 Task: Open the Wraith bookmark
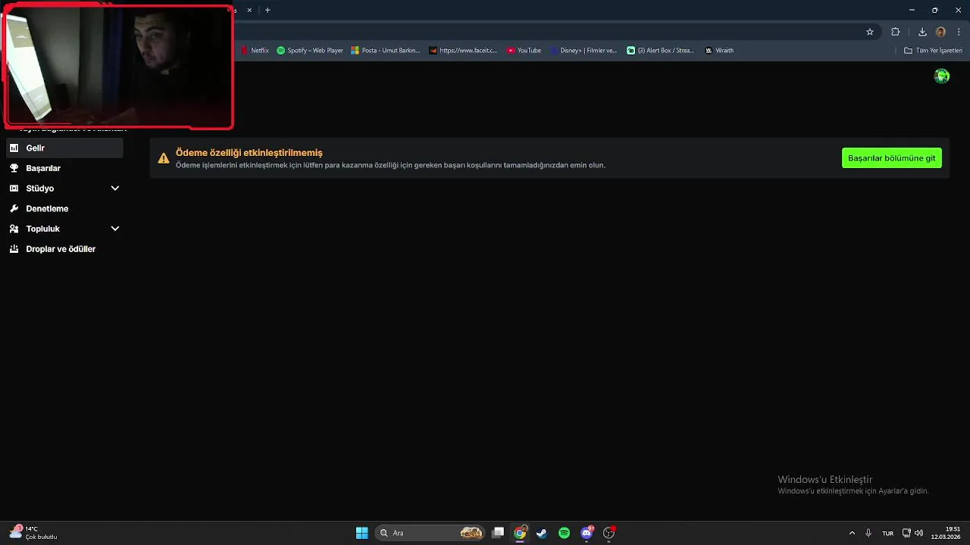click(x=719, y=51)
